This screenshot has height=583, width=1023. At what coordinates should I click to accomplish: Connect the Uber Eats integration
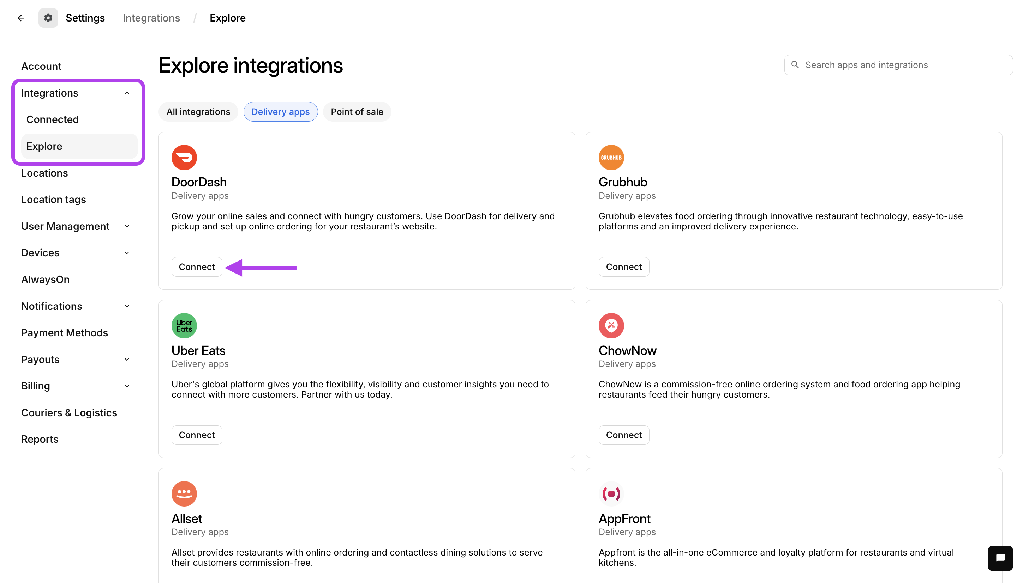(x=197, y=435)
